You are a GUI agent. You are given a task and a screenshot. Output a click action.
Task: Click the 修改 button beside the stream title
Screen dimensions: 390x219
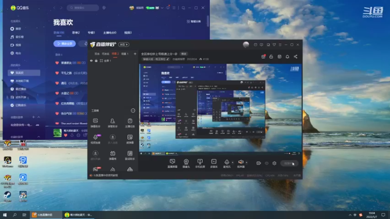click(184, 54)
